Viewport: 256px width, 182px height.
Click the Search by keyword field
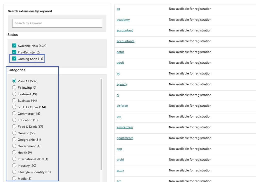[x=57, y=23]
